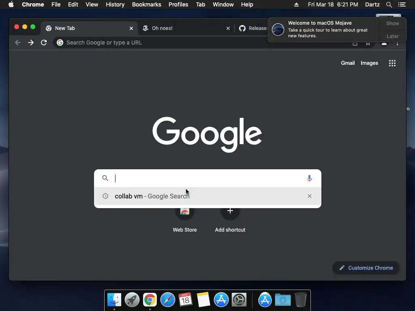Click the date and time clock
Screen dimensions: 415x311
pyautogui.click(x=333, y=4)
